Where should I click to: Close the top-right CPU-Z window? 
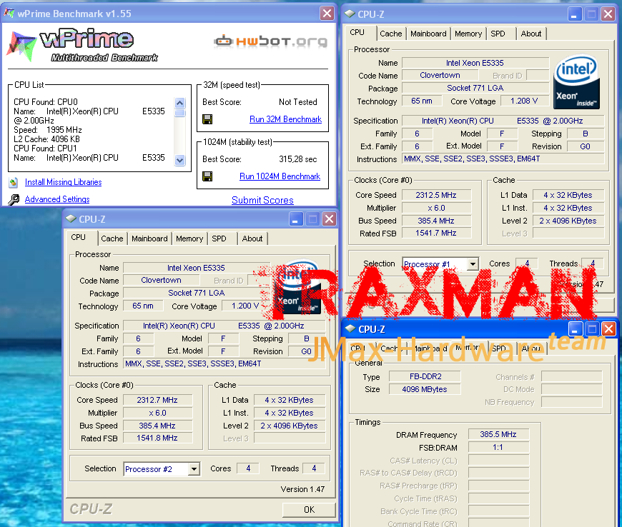pyautogui.click(x=608, y=14)
